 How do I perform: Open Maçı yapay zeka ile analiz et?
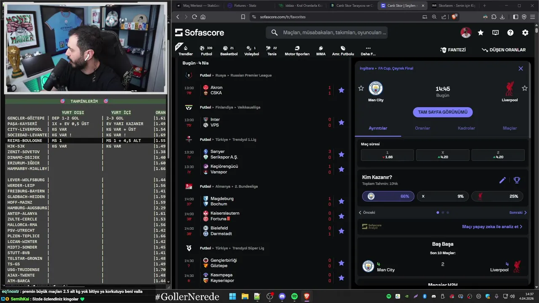click(x=492, y=226)
